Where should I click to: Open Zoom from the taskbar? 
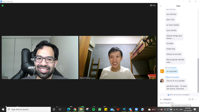click(x=136, y=109)
